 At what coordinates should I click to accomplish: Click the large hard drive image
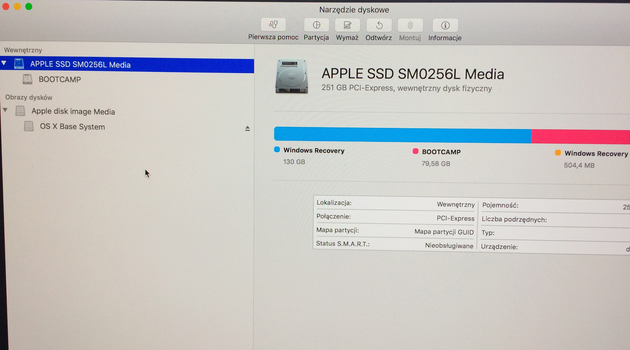[x=291, y=77]
